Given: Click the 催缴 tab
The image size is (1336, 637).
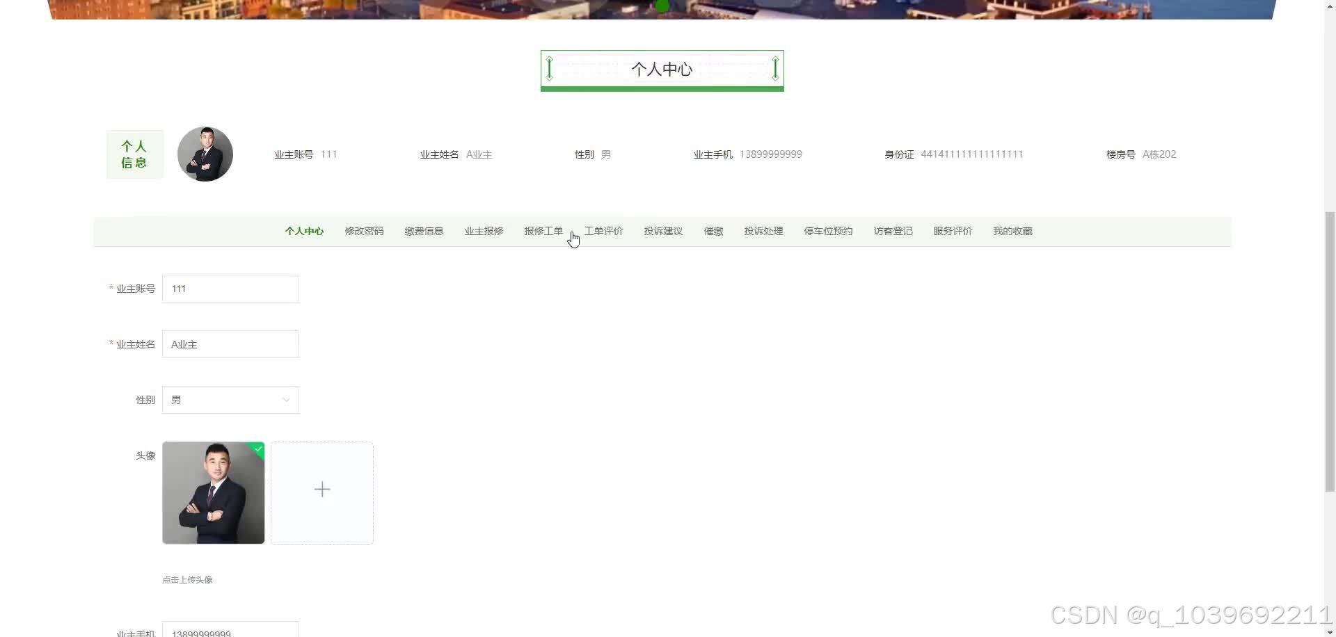Looking at the screenshot, I should tap(713, 231).
